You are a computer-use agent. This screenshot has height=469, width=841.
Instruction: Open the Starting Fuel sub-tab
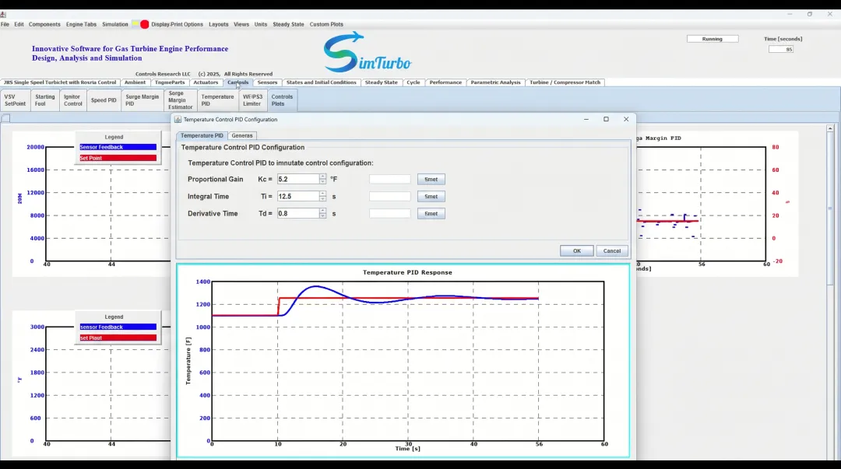[x=44, y=100]
